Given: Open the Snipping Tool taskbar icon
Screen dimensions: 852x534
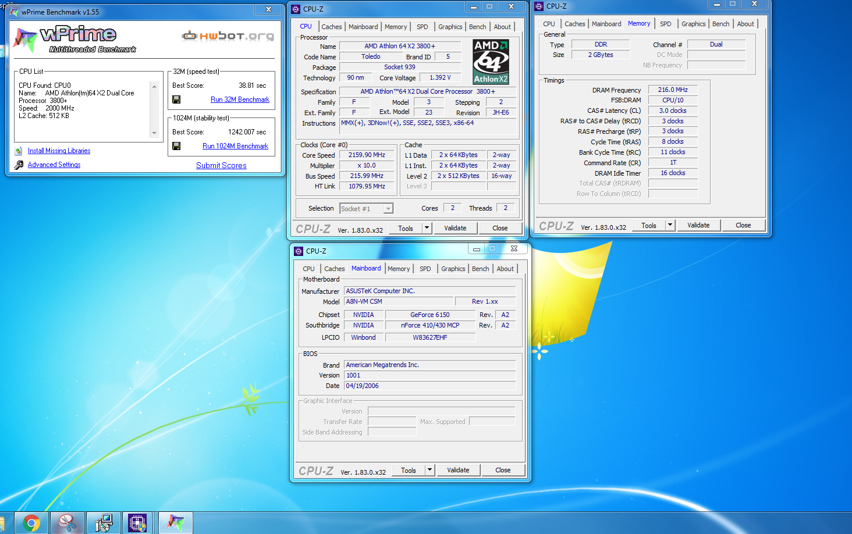Looking at the screenshot, I should [x=68, y=523].
